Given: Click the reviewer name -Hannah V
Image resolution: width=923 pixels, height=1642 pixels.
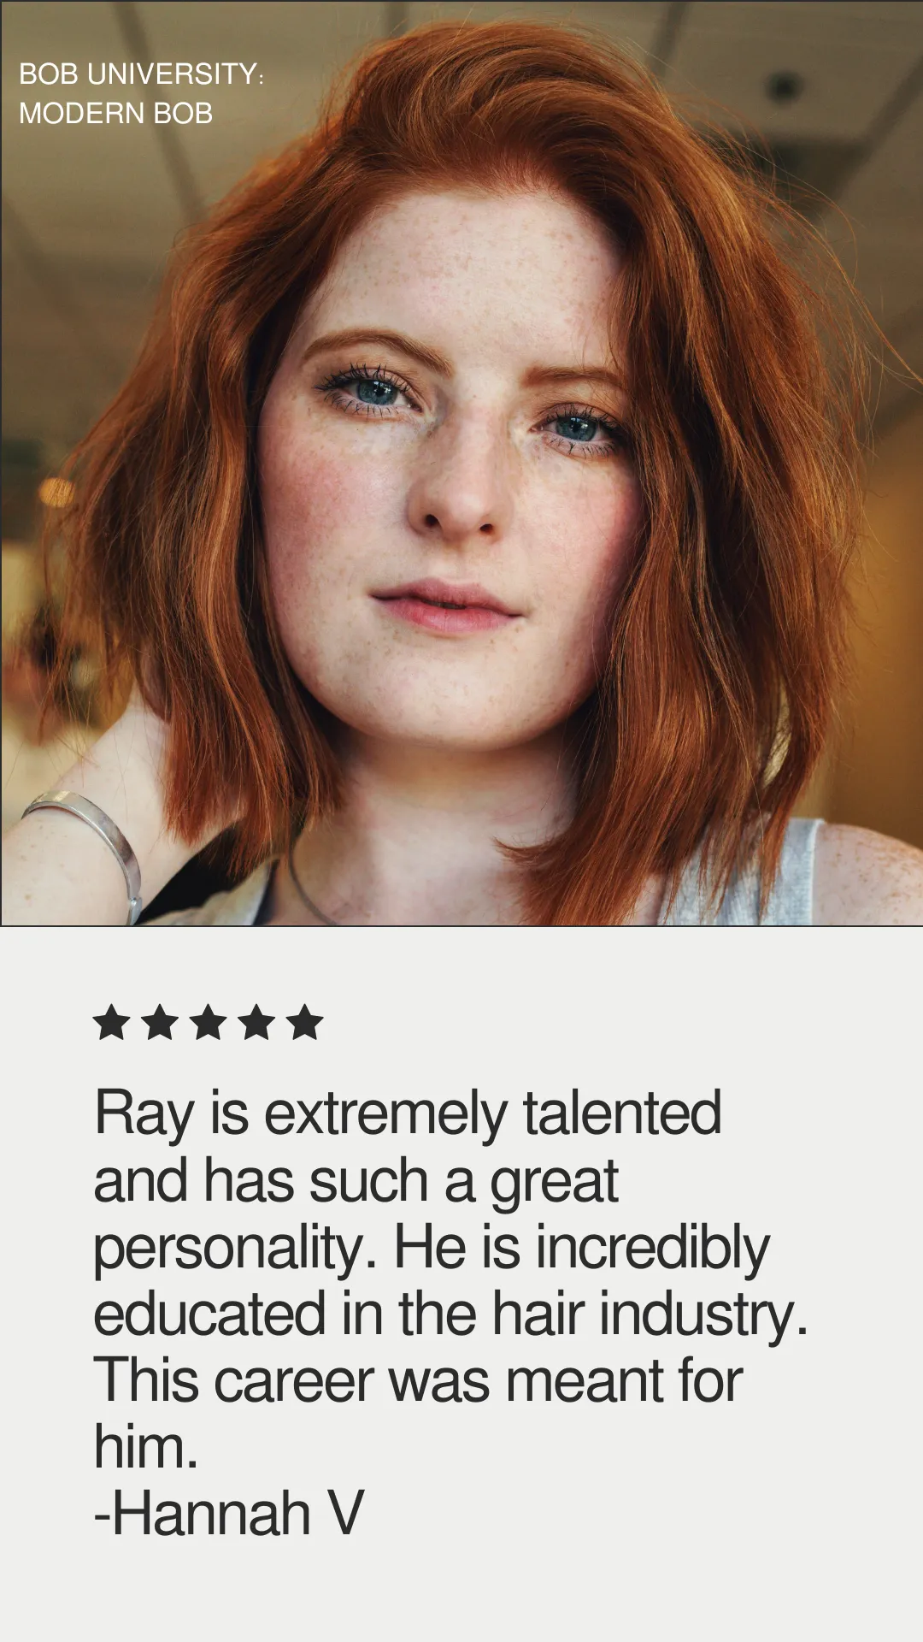Looking at the screenshot, I should pos(229,1513).
